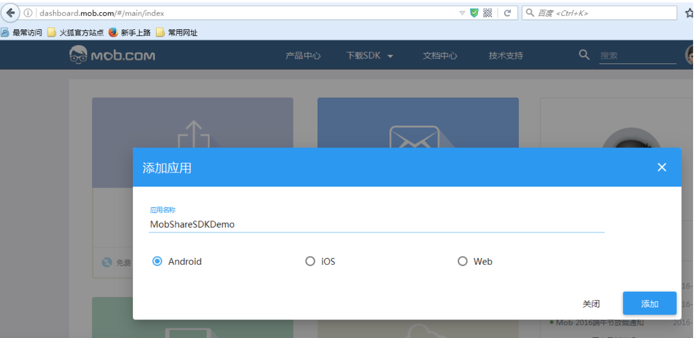The height and width of the screenshot is (338, 696).
Task: Open the 文档中心 menu item
Action: [x=440, y=56]
